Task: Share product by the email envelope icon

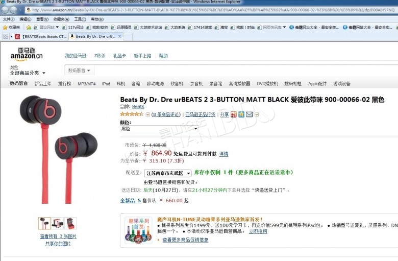Action: click(x=249, y=114)
